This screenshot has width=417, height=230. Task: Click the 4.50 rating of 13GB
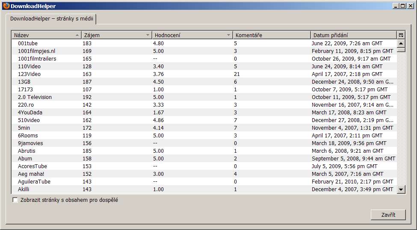click(158, 82)
